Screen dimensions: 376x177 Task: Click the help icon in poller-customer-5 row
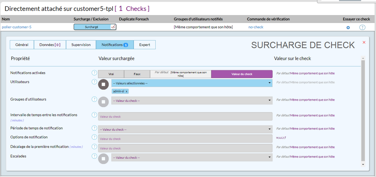(362, 27)
